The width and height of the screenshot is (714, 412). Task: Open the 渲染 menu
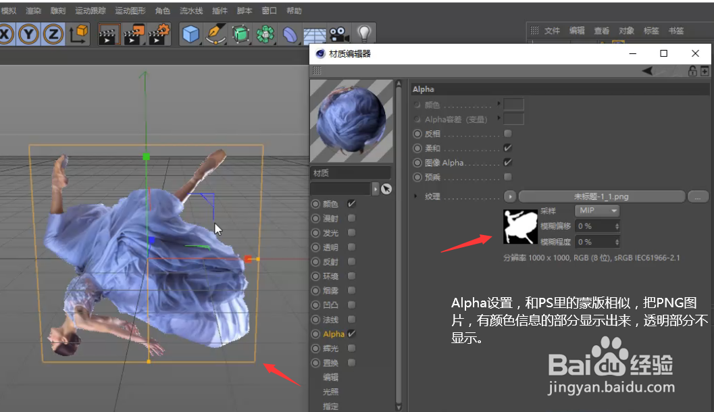pos(33,11)
